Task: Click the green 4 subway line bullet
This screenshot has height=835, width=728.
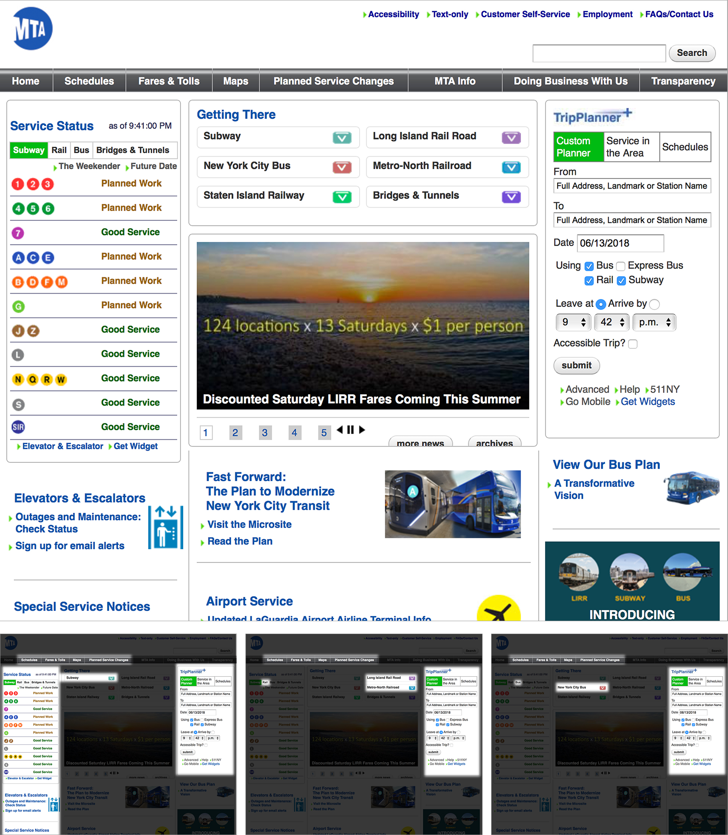Action: click(17, 208)
